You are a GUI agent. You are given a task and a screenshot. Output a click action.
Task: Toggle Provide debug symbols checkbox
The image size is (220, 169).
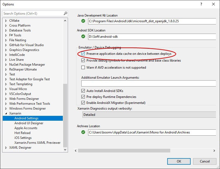pos(83,60)
